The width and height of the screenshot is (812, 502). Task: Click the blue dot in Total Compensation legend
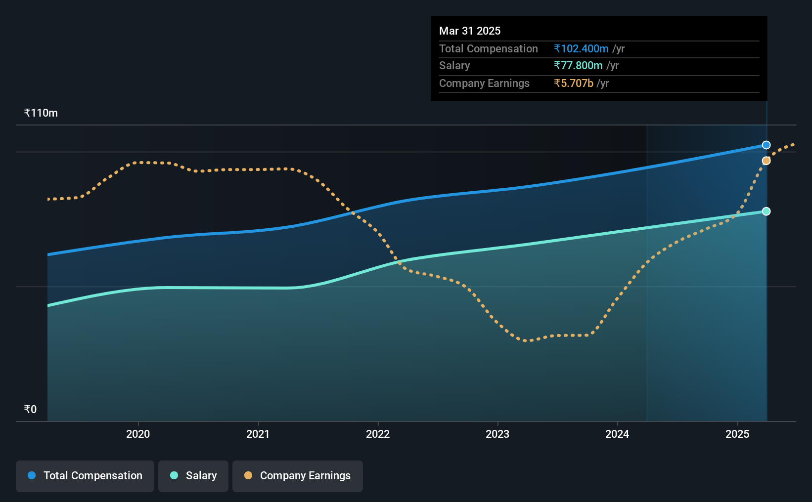pos(32,475)
